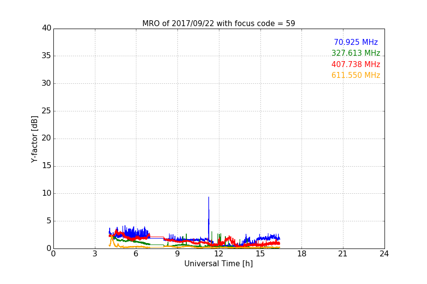Click the y-axis tick label 25

click(46, 110)
